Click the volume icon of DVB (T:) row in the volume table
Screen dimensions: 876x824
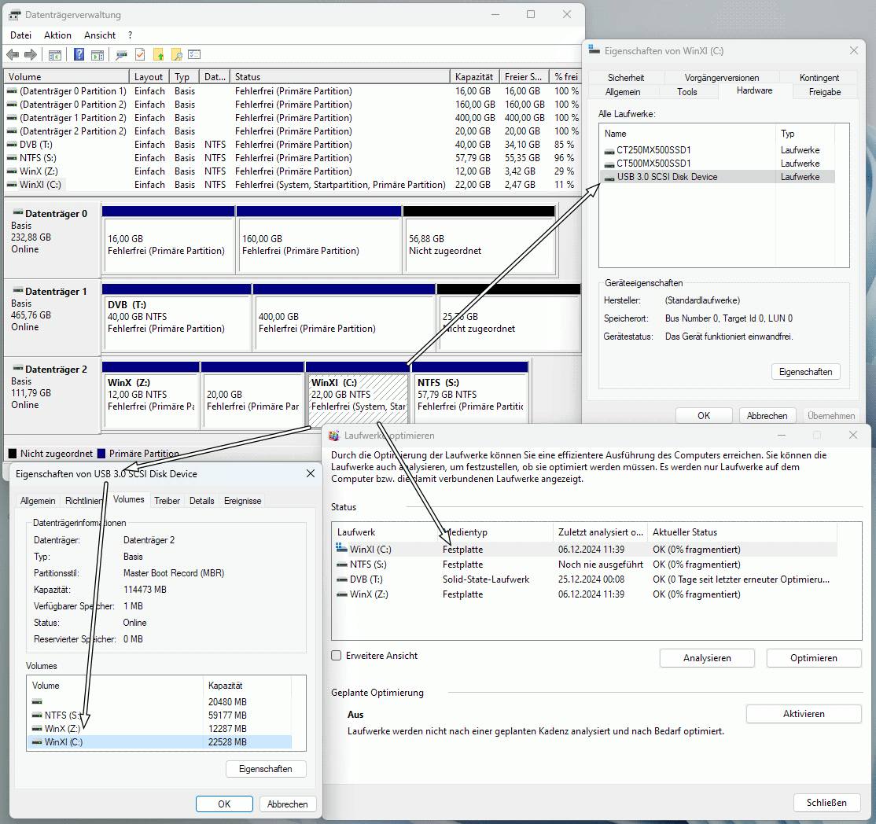tap(12, 145)
